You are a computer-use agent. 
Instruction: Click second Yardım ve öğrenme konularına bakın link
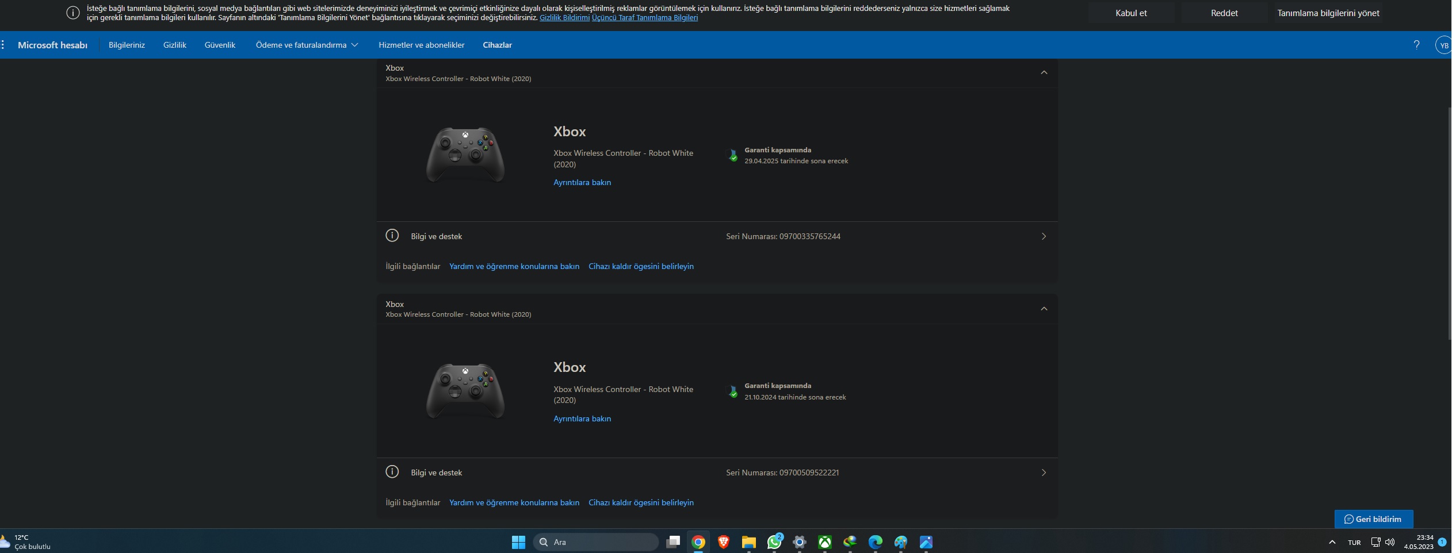[514, 502]
